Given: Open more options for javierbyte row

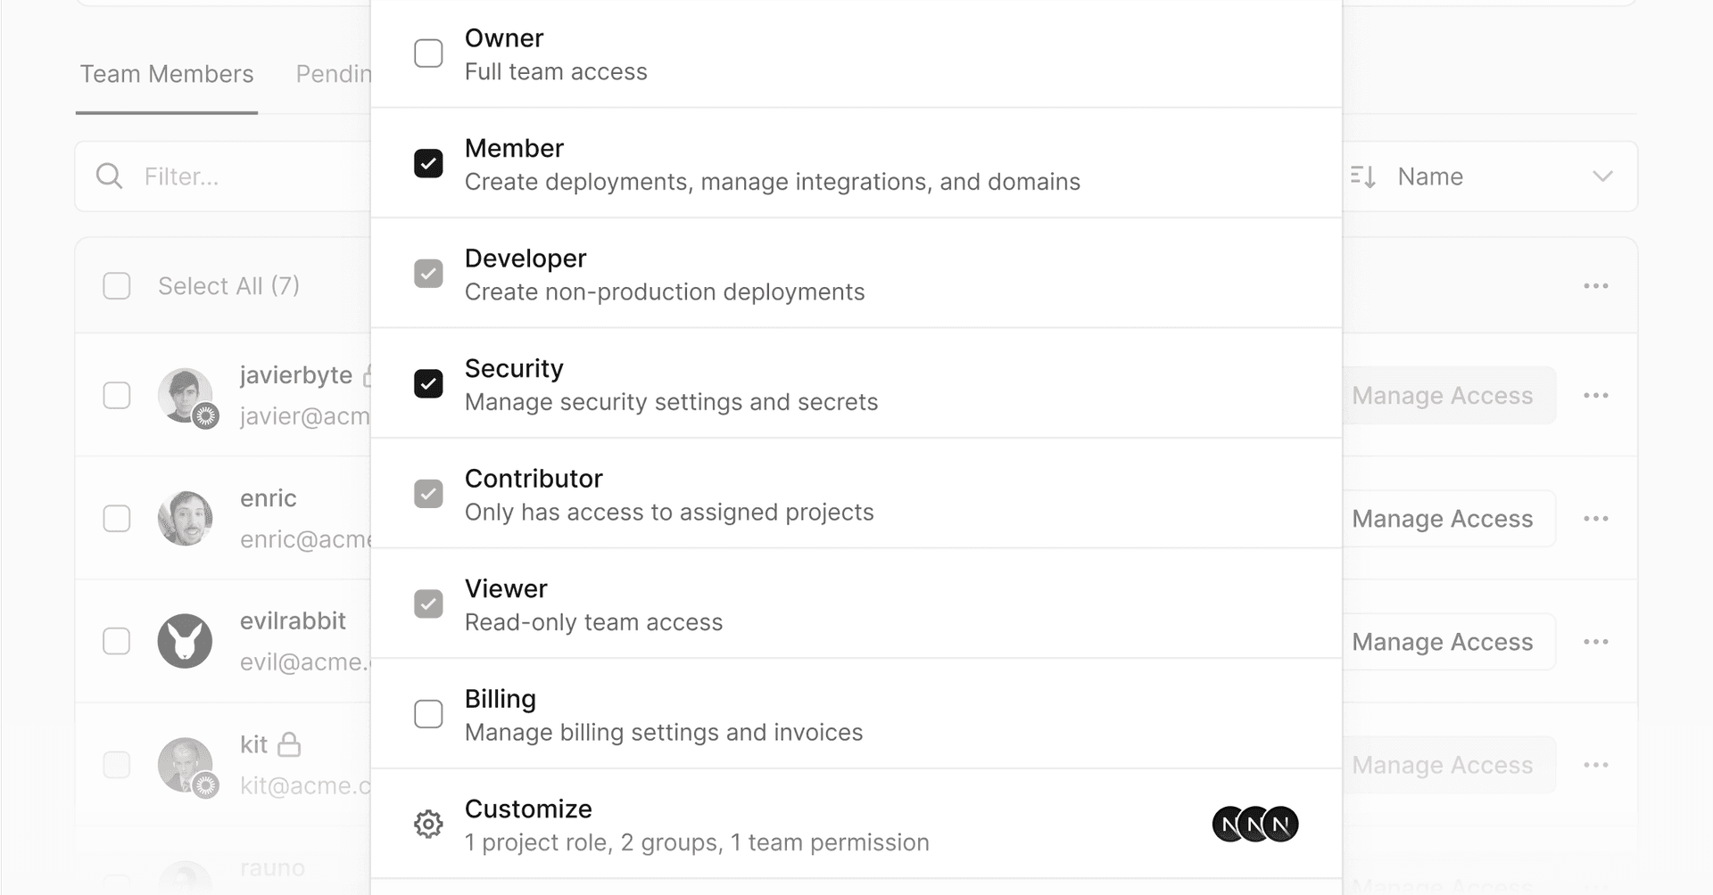Looking at the screenshot, I should [1595, 396].
